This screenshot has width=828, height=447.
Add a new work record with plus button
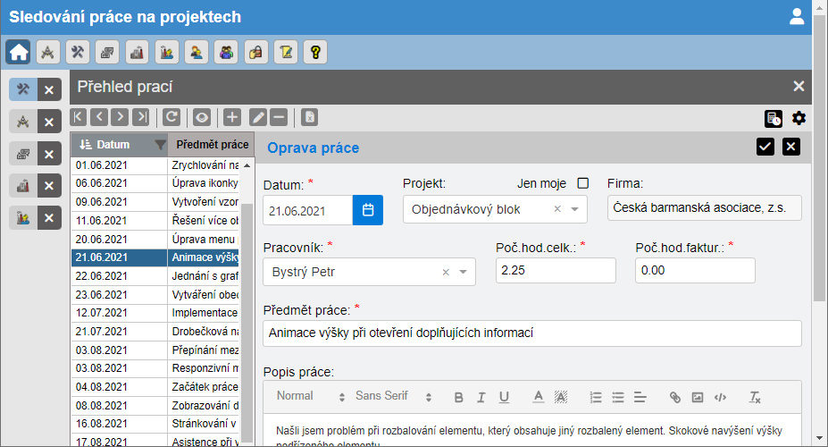pyautogui.click(x=232, y=117)
